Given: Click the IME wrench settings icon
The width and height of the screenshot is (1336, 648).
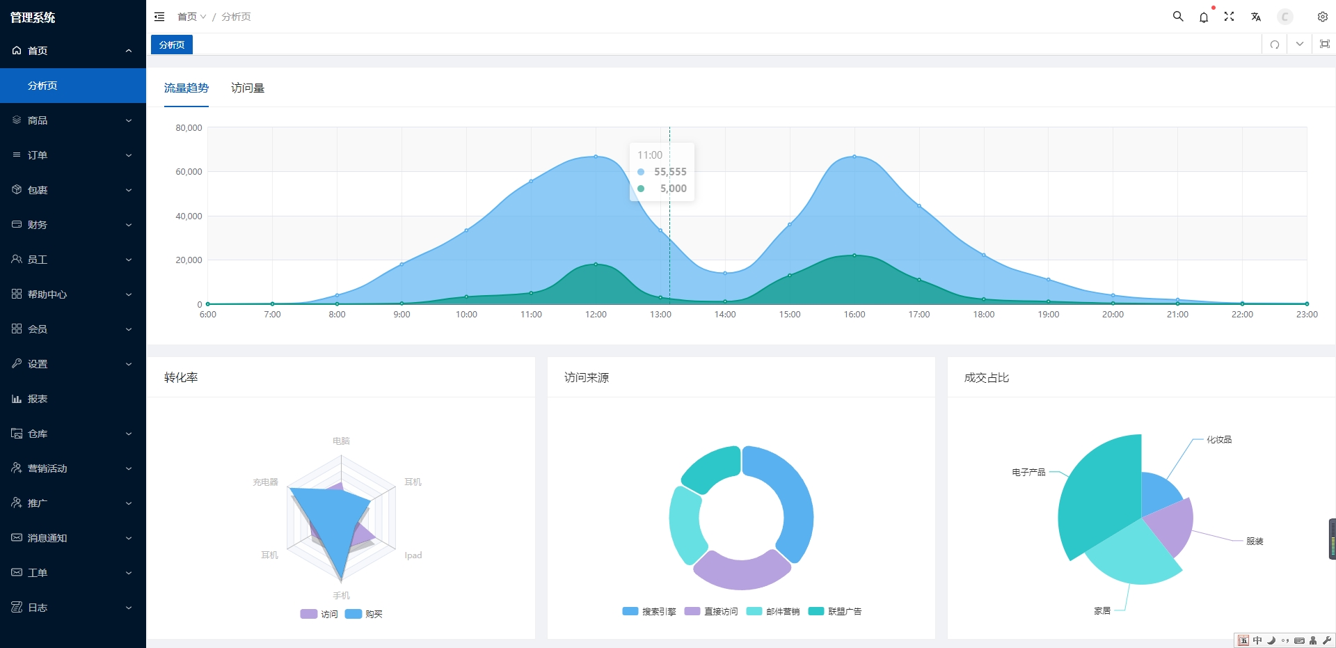Looking at the screenshot, I should pos(1326,640).
